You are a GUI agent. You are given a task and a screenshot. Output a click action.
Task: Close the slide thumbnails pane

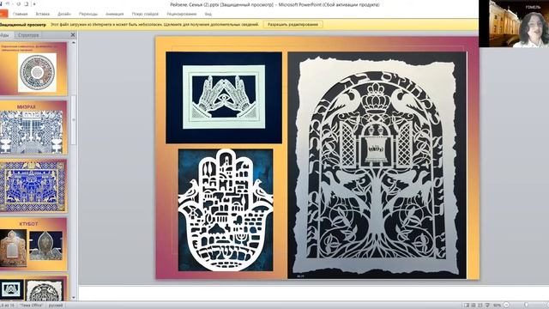pyautogui.click(x=73, y=34)
